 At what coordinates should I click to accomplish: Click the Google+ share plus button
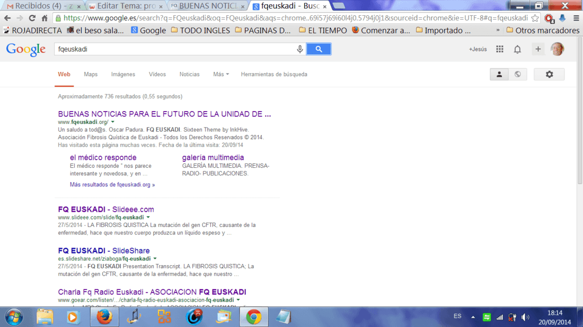click(537, 49)
